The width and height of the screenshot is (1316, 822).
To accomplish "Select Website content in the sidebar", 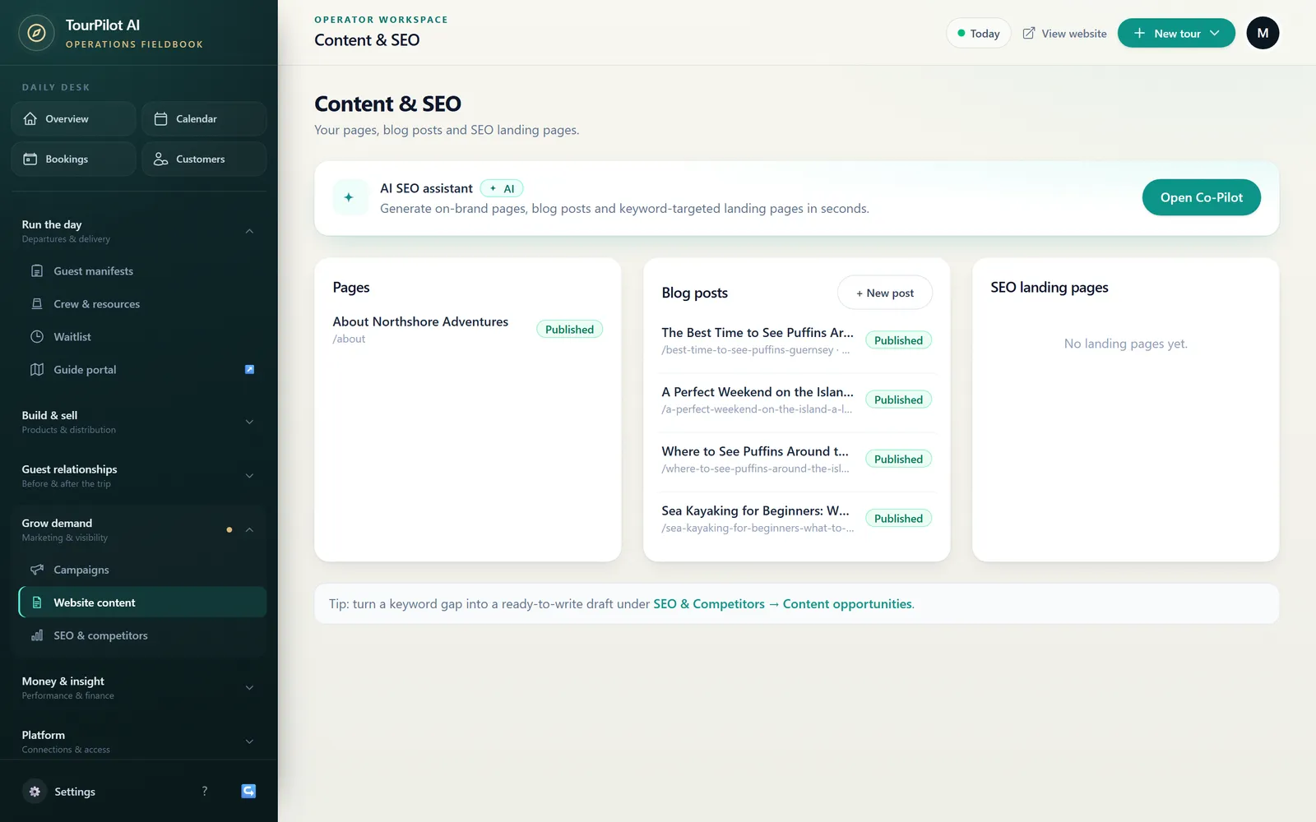I will [x=141, y=603].
